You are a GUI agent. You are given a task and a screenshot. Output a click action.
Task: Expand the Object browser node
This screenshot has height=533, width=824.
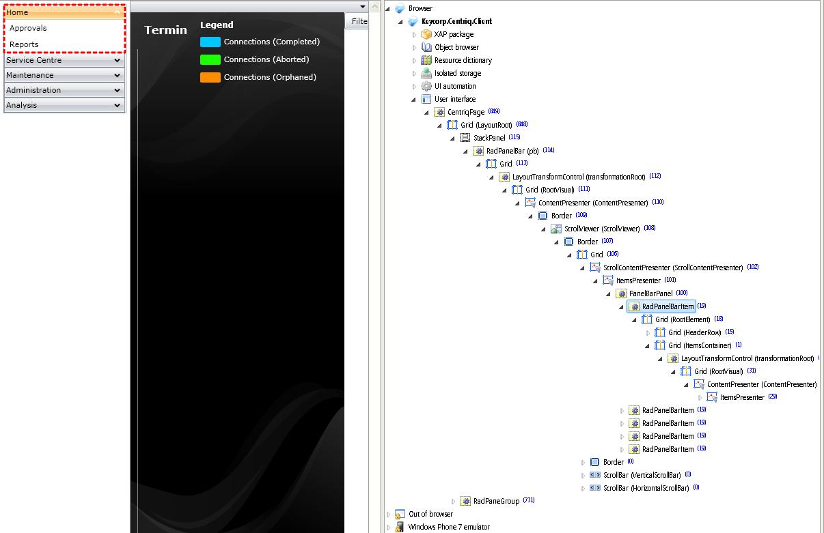click(x=414, y=47)
